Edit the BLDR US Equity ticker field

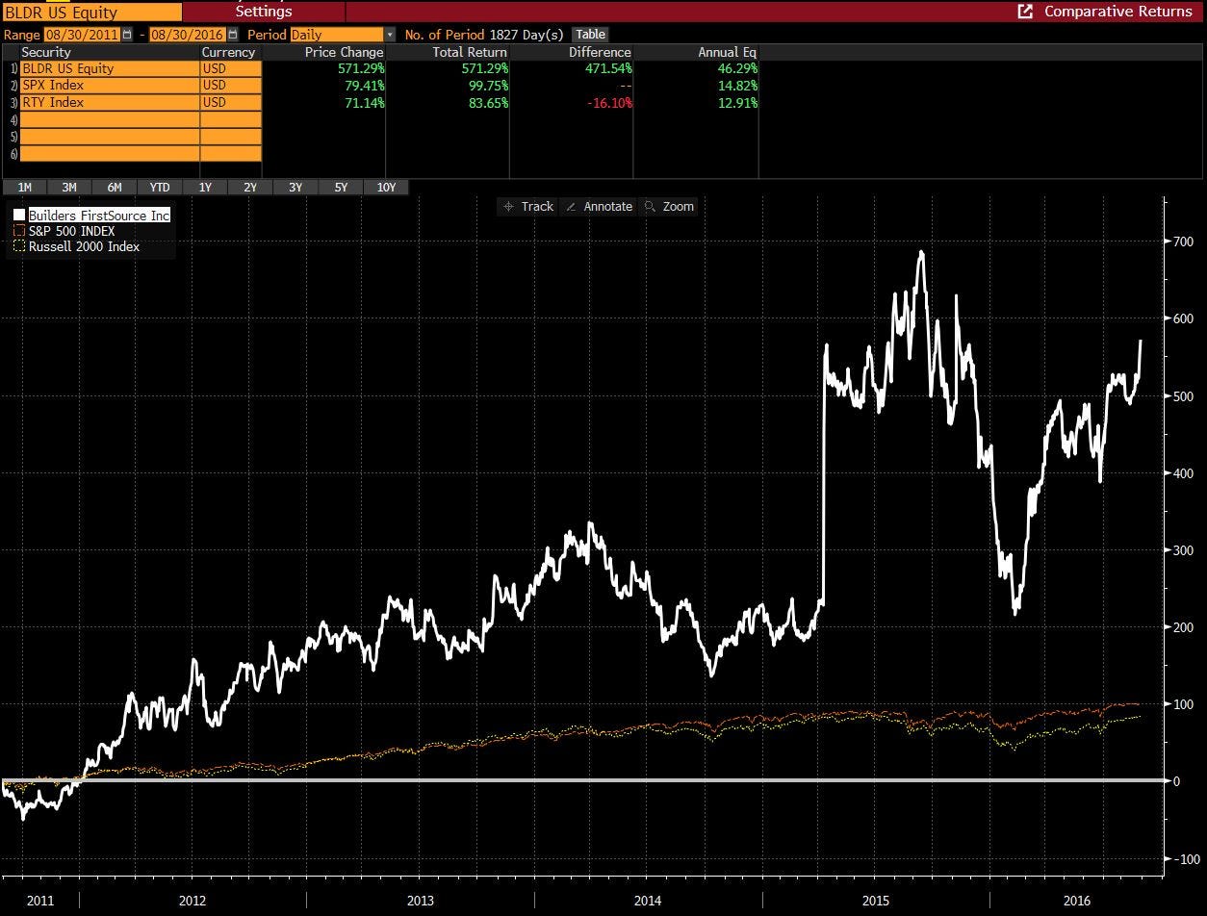[x=90, y=13]
